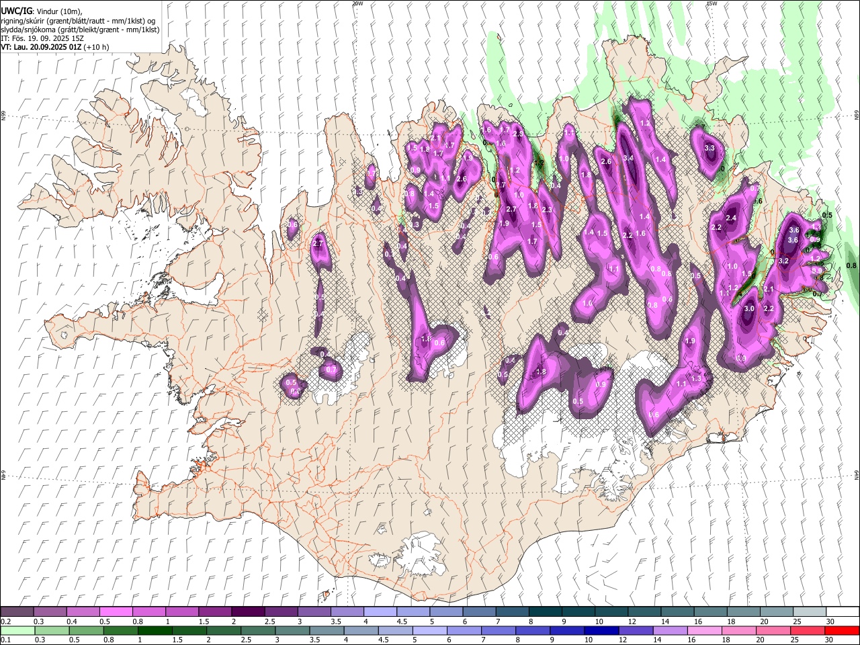Pick the light gray 25 swatch in snow legend
This screenshot has width=860, height=645.
point(808,612)
